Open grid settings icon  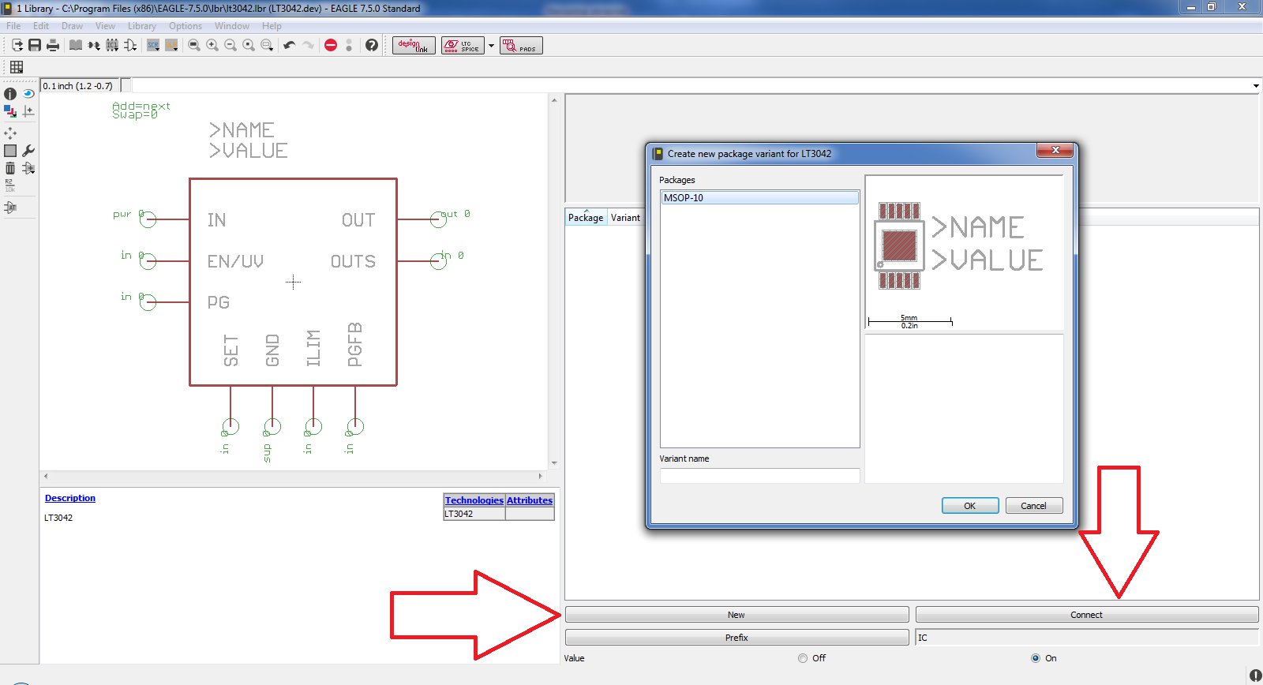coord(17,67)
